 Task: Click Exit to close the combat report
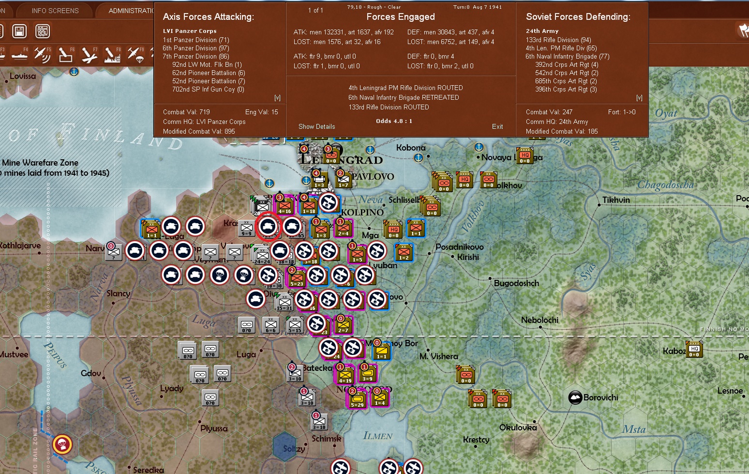coord(497,127)
